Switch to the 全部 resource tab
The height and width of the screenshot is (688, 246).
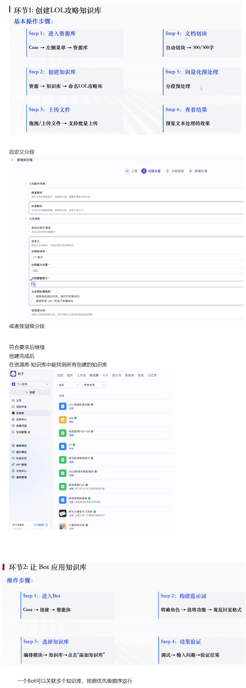(60, 375)
